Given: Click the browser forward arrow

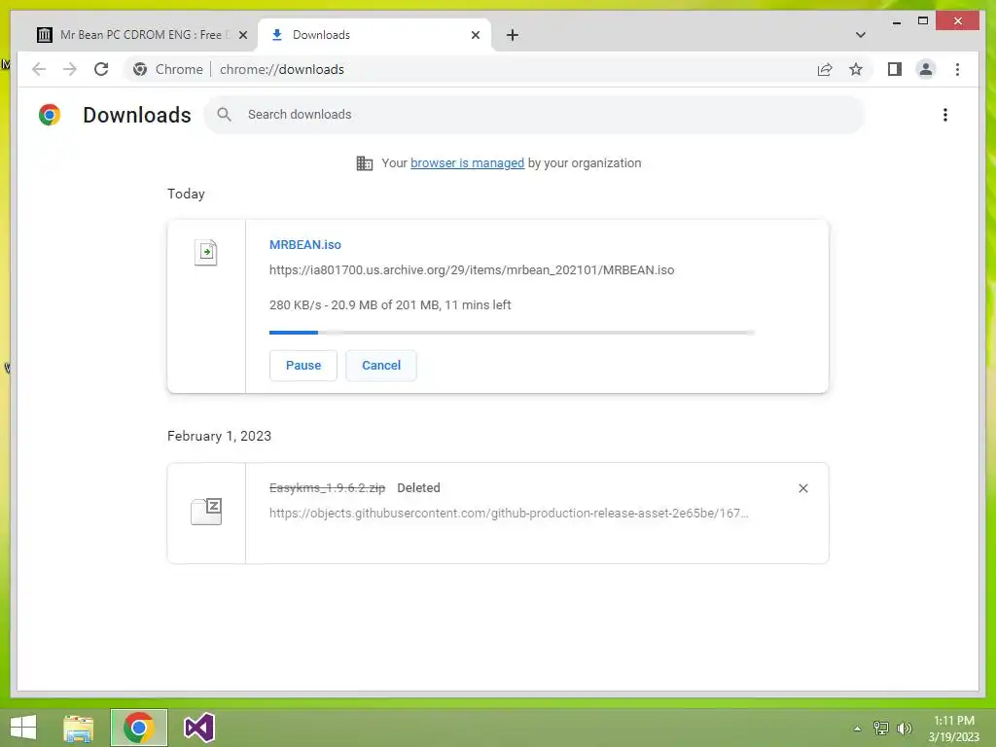Looking at the screenshot, I should (x=70, y=69).
